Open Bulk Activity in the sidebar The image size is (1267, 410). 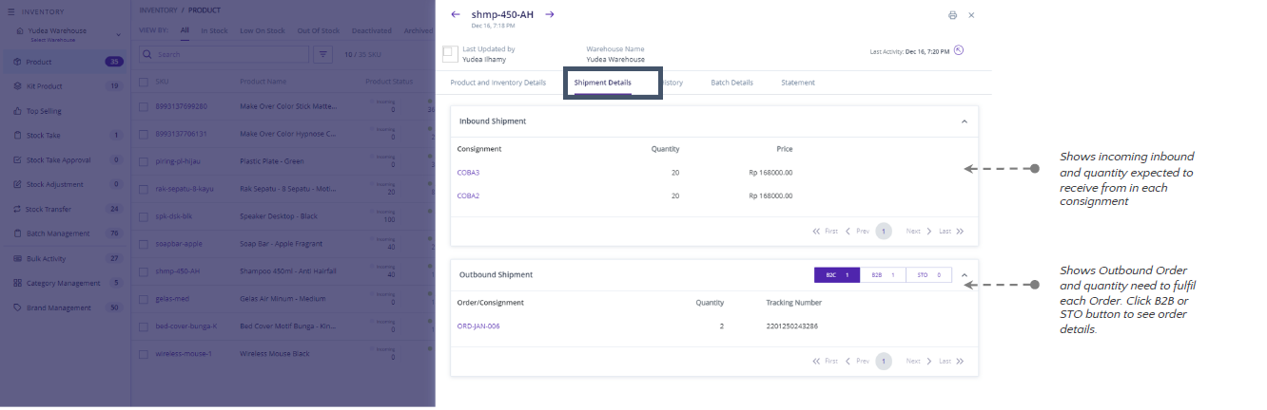[65, 259]
